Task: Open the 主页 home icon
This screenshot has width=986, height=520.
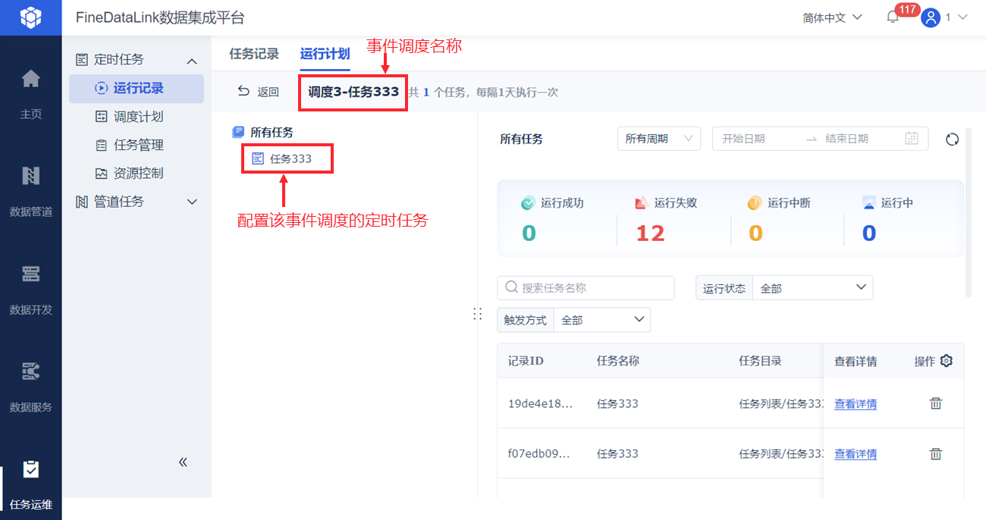Action: (x=30, y=78)
